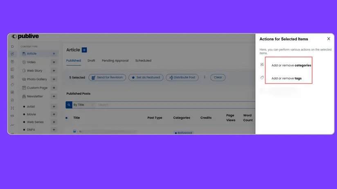Click blue plus beside Article heading

point(84,50)
